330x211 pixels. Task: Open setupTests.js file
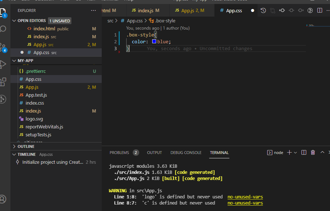(56, 135)
